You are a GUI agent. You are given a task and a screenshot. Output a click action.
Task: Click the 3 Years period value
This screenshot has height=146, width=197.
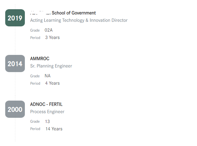pos(52,37)
